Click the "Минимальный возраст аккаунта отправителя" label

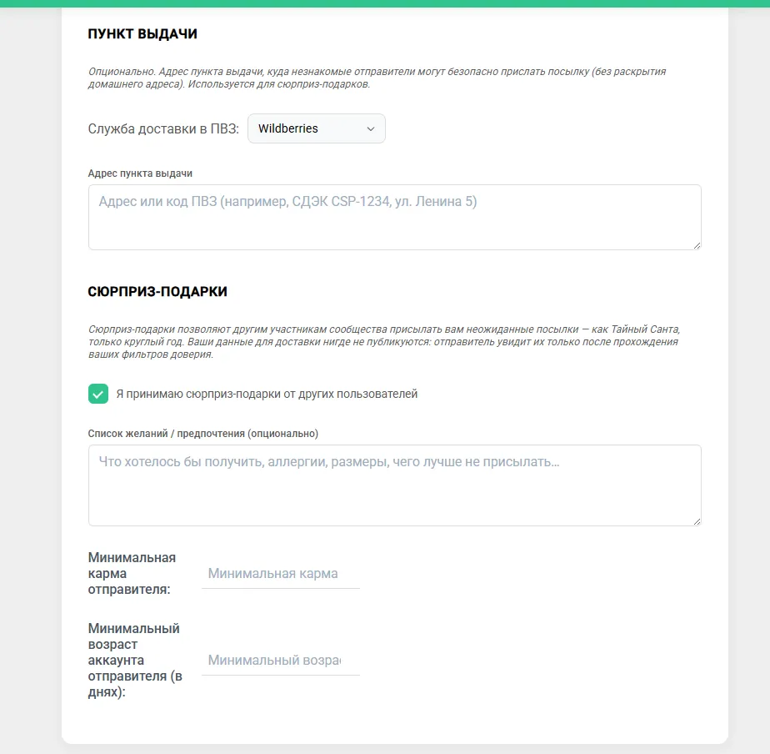pyautogui.click(x=135, y=660)
